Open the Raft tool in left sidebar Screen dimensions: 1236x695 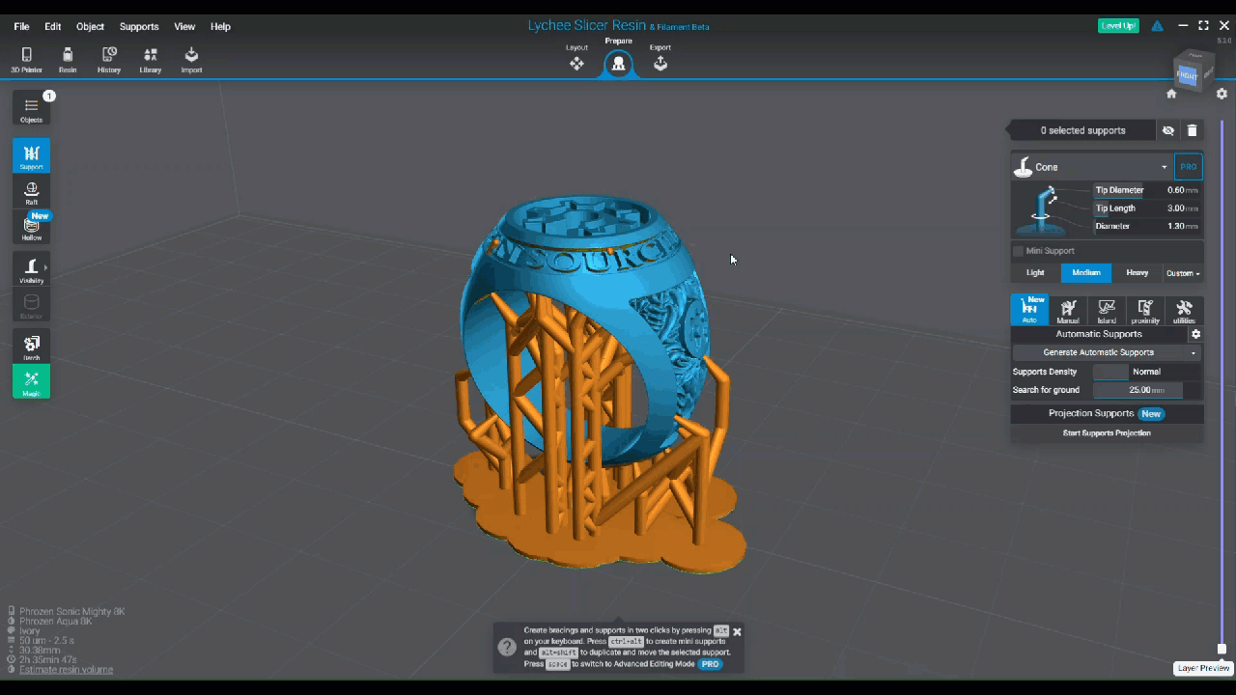[x=31, y=192]
